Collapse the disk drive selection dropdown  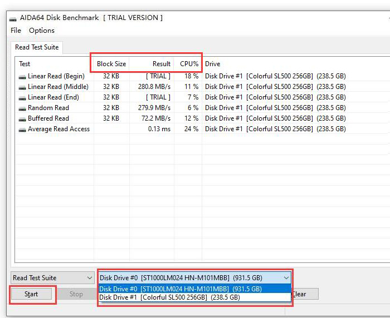(x=286, y=278)
